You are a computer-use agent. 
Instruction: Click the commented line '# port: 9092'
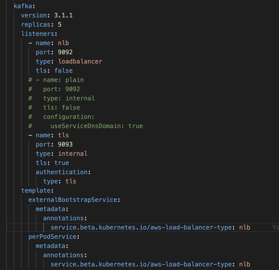point(54,89)
